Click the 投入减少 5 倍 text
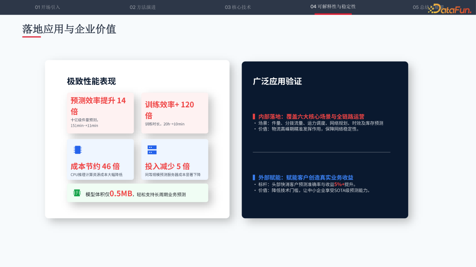The image size is (476, 267). (167, 166)
